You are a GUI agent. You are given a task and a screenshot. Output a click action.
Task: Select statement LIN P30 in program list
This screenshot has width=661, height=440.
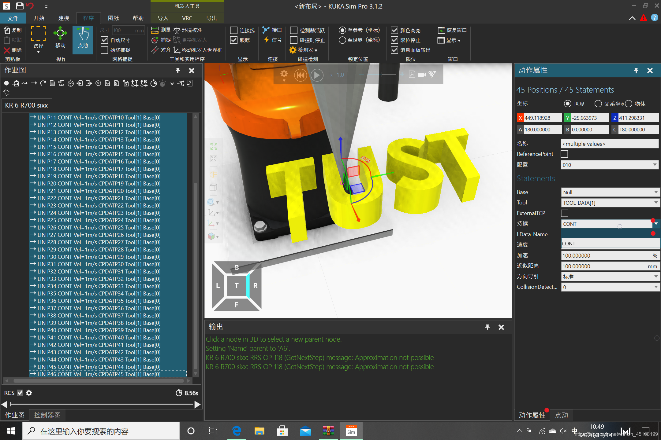tap(99, 257)
